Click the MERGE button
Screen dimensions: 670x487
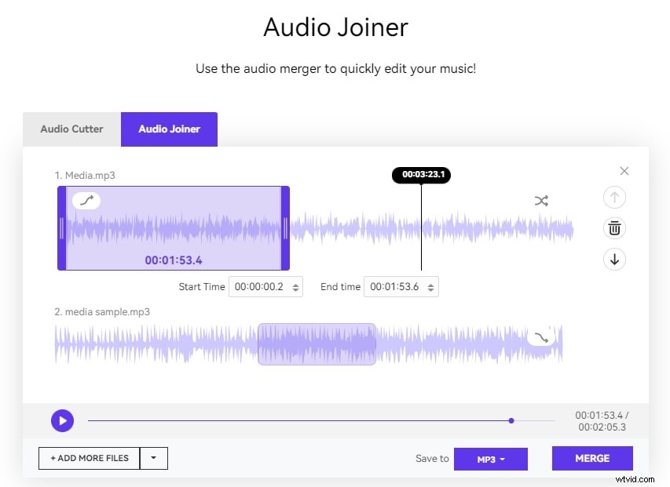(x=592, y=458)
